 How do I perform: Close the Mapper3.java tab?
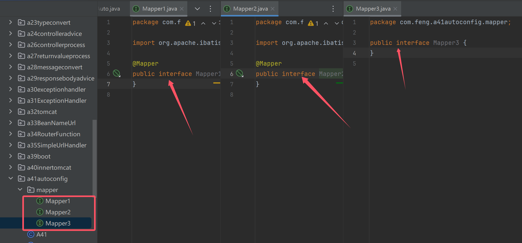395,9
